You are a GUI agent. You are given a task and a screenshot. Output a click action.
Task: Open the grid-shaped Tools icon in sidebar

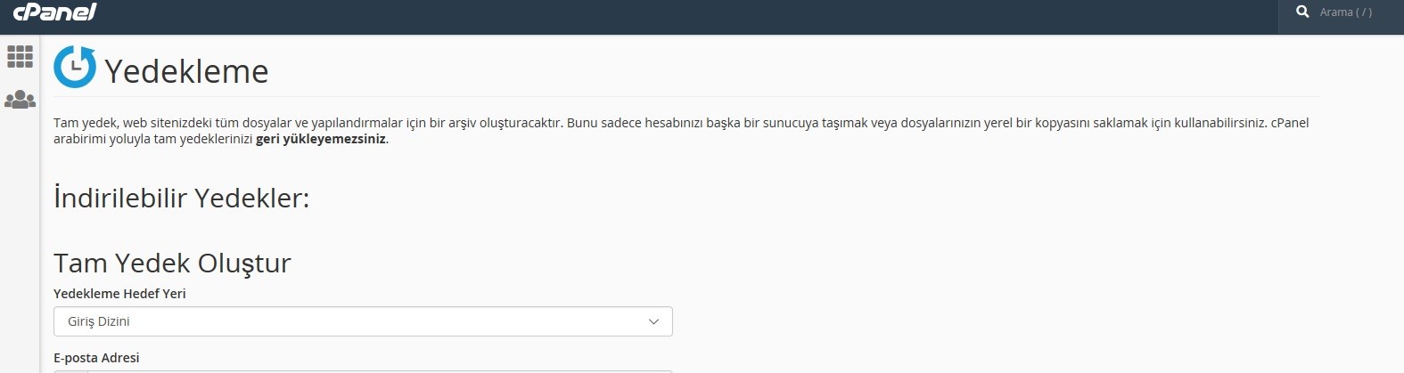pos(20,57)
